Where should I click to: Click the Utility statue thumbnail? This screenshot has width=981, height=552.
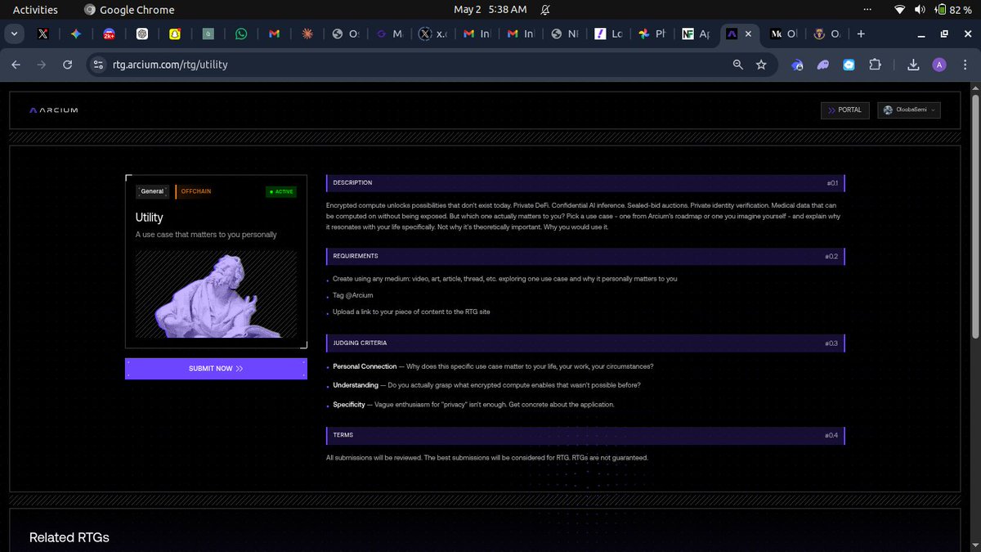(216, 294)
